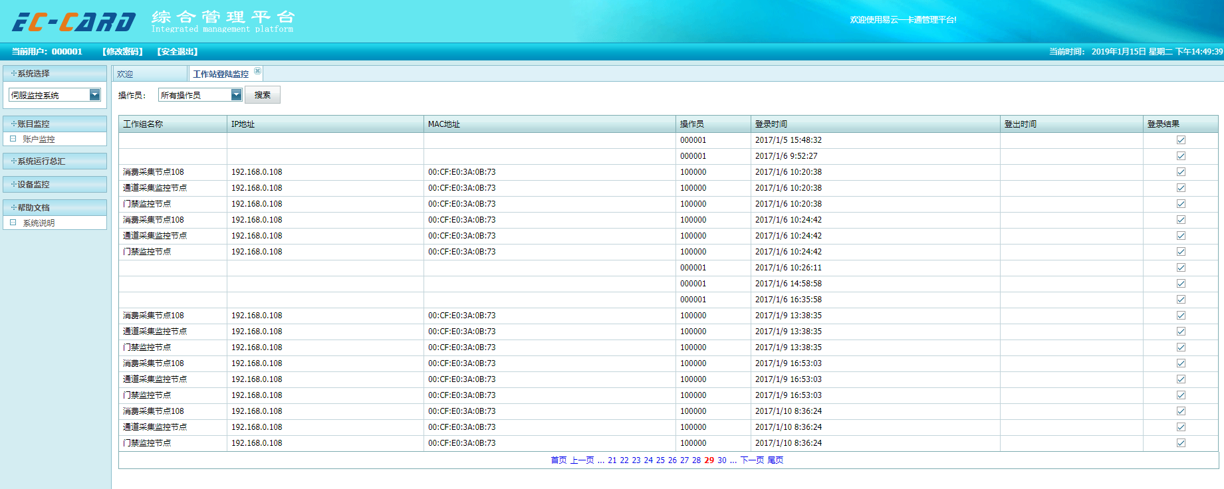Screen dimensions: 1224x489
Task: Sort by 登出时间 column header
Action: pos(1072,124)
